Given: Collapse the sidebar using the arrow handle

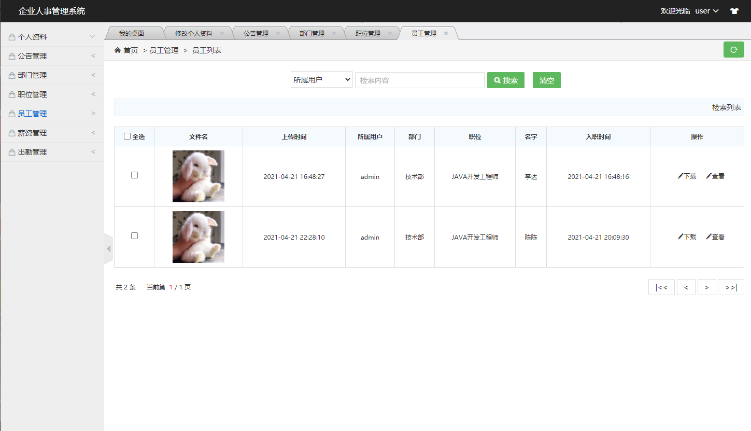Looking at the screenshot, I should click(x=108, y=249).
